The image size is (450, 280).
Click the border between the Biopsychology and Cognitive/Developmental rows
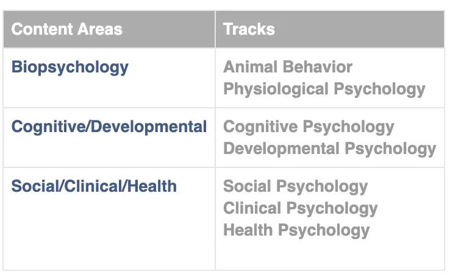click(x=224, y=108)
